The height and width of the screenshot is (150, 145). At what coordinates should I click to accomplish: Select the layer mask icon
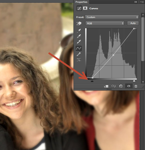[x=85, y=8]
